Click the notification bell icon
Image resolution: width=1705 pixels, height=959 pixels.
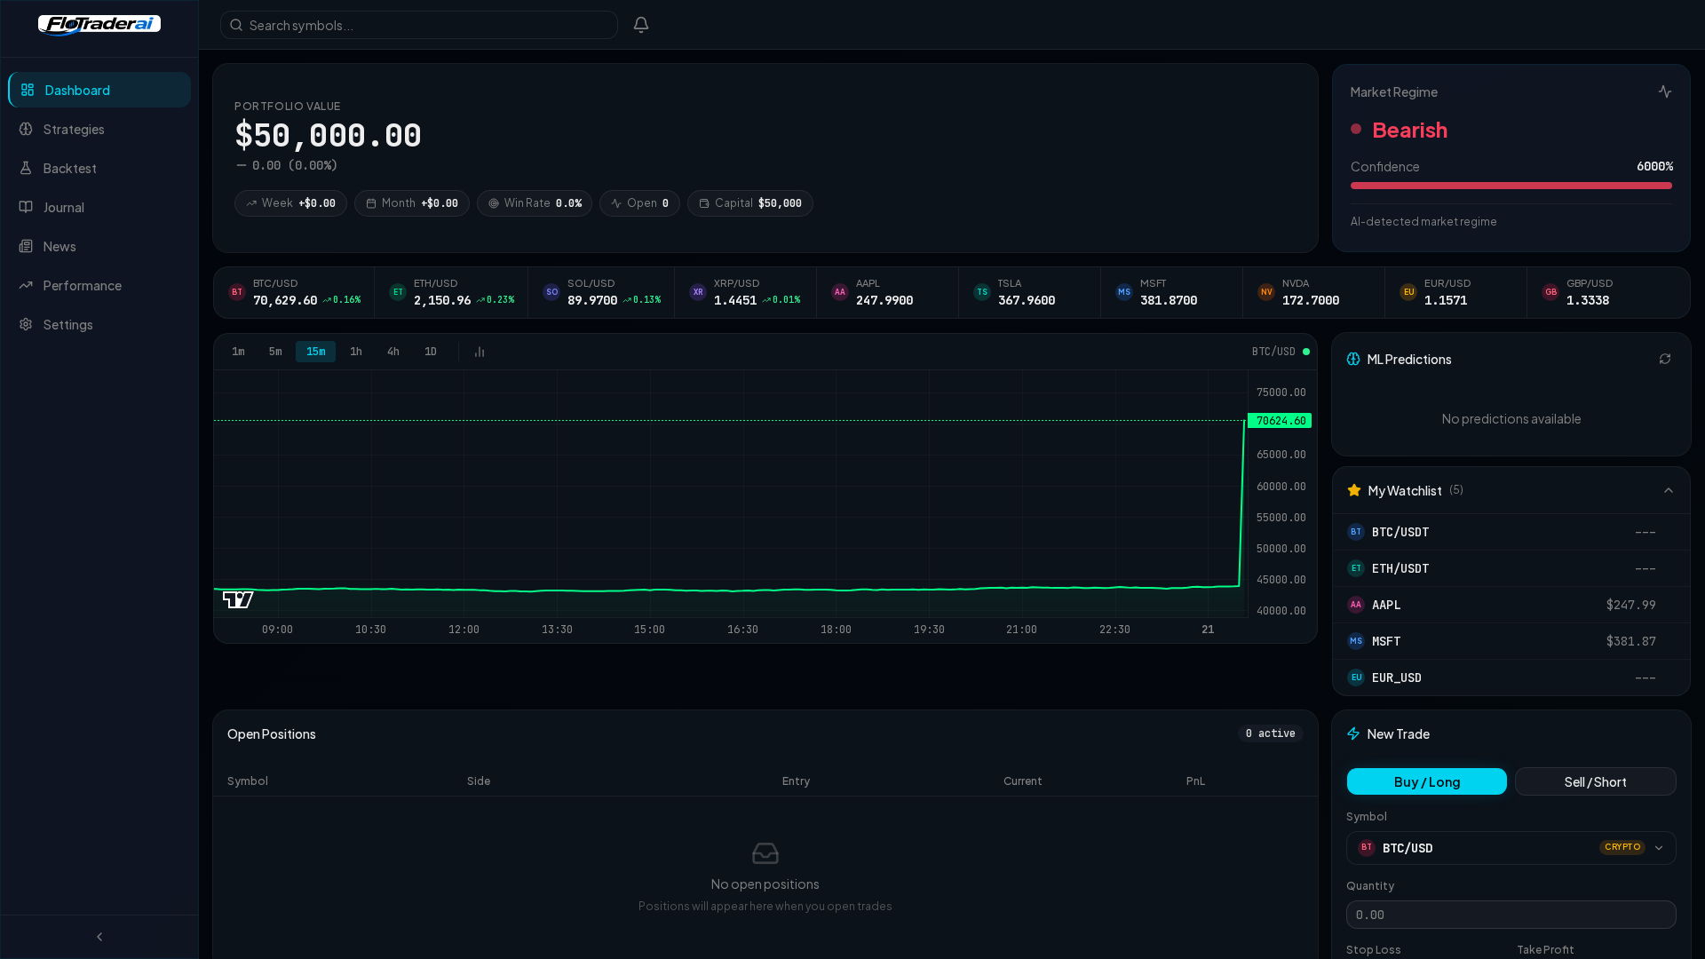pyautogui.click(x=640, y=24)
